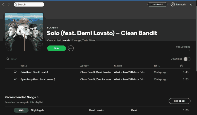This screenshot has height=115, width=197.
Task: Open the three-dot more options menu
Action: click(71, 48)
